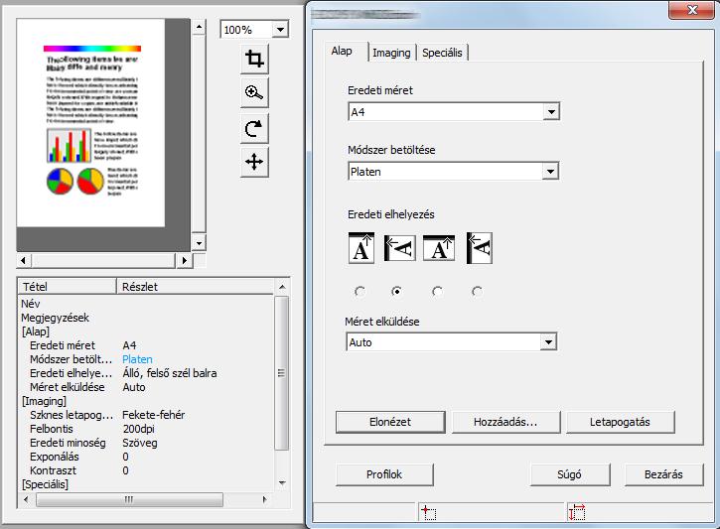Screen dimensions: 720x529
Task: Open the Módszer betöltése Platen dropdown
Action: pyautogui.click(x=550, y=172)
